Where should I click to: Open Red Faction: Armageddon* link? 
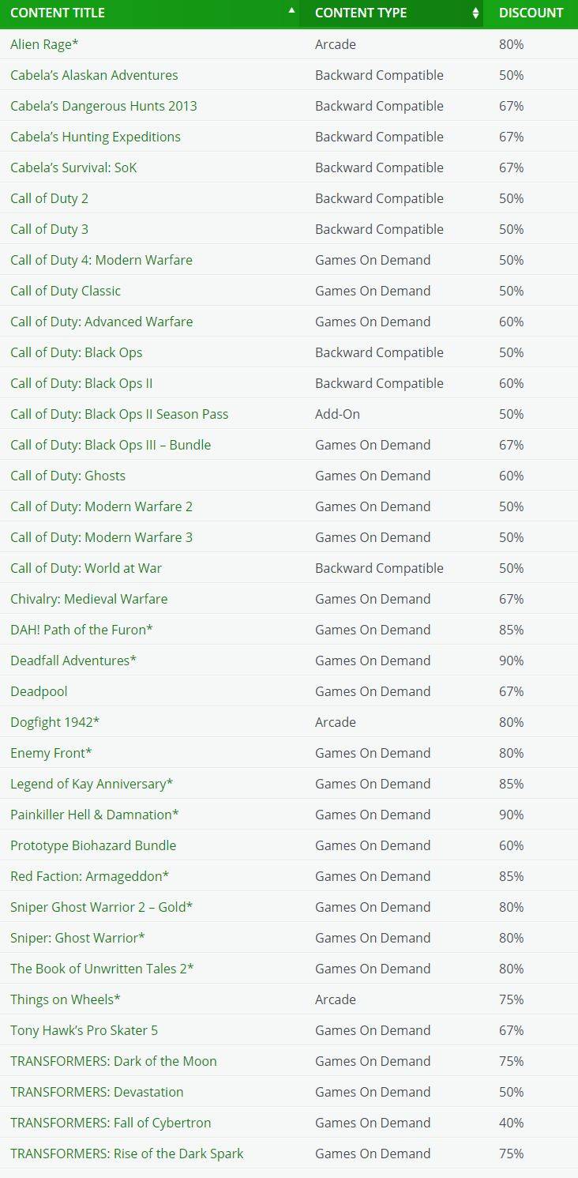(x=89, y=876)
